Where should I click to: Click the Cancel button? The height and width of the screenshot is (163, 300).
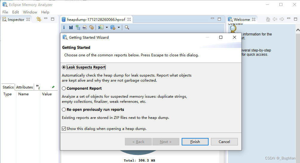pyautogui.click(x=224, y=142)
